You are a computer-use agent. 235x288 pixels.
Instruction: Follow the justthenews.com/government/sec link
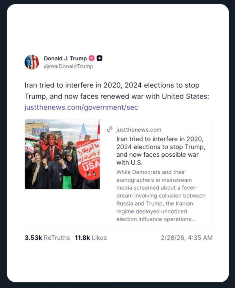pos(81,107)
